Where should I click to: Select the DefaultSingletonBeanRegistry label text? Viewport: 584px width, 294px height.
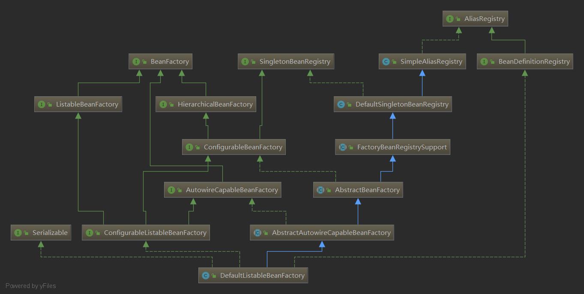point(402,104)
